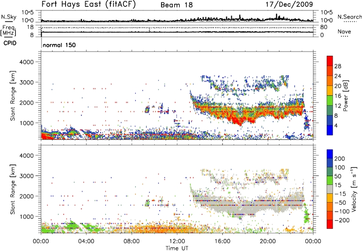Viewport: 362px width, 251px height.
Task: Click the "2000" tick in Velocity panel
Action: (26, 196)
